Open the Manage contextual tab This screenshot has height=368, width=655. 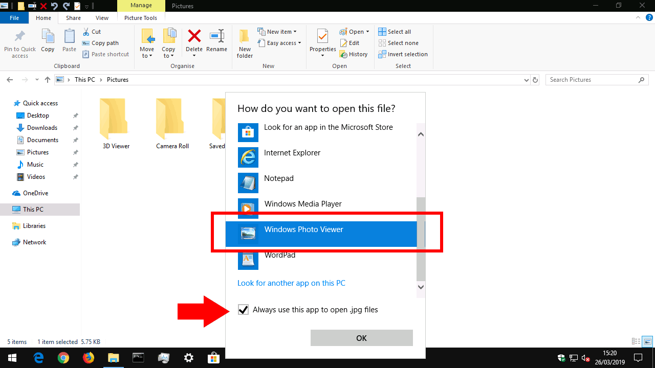(141, 6)
